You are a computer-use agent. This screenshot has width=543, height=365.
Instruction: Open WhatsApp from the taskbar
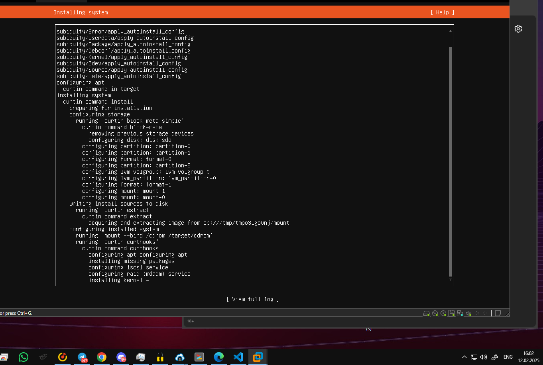click(24, 357)
